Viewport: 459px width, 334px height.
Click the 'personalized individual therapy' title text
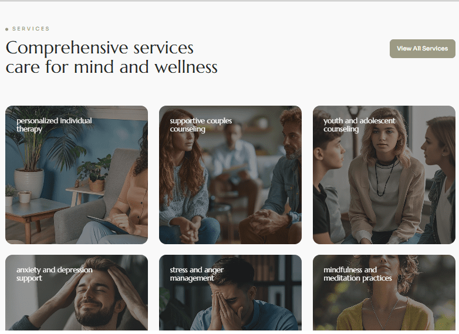pos(54,124)
